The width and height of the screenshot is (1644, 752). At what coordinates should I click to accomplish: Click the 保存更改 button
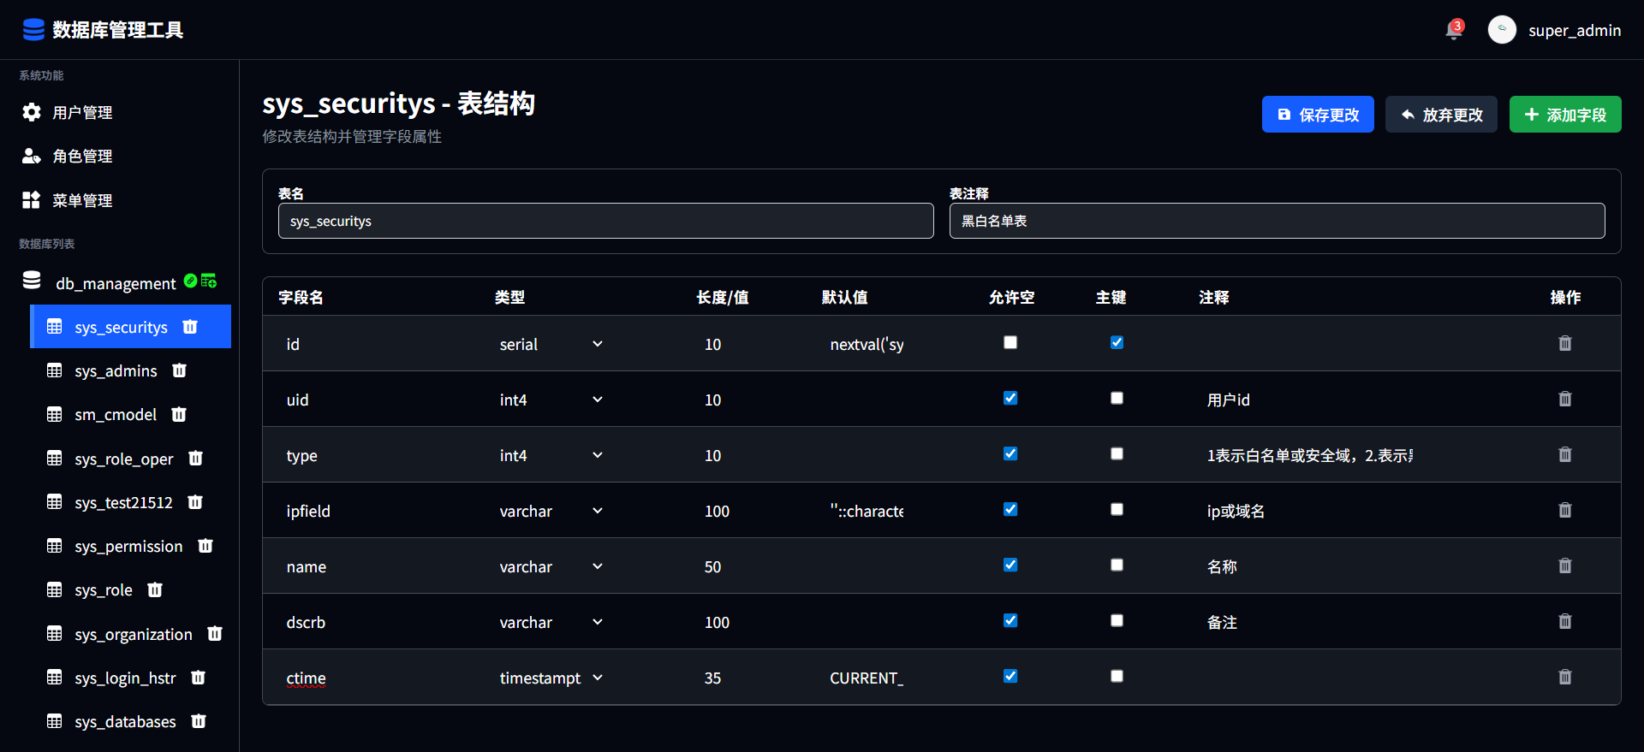(1317, 115)
